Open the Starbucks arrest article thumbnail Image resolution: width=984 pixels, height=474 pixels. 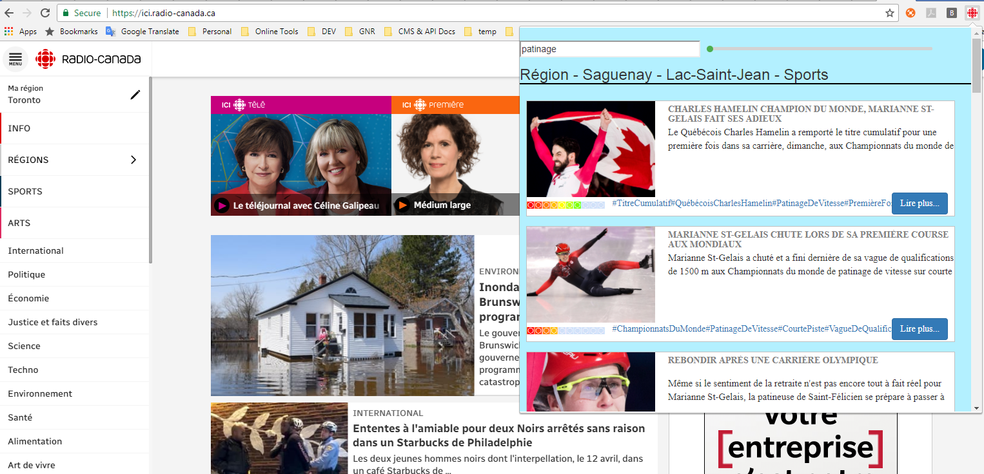click(279, 439)
